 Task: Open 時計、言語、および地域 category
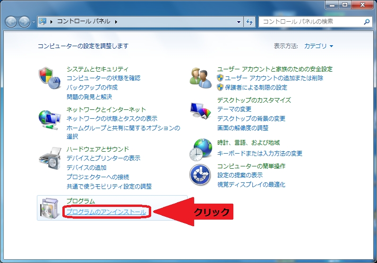[248, 143]
